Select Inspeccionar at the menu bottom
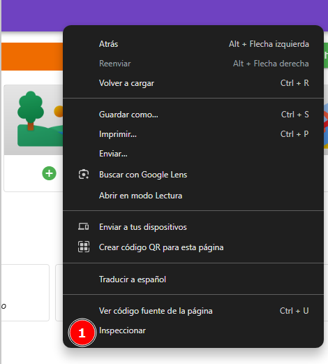This screenshot has width=328, height=364. pyautogui.click(x=193, y=330)
